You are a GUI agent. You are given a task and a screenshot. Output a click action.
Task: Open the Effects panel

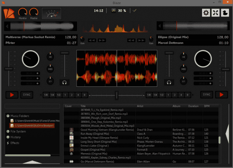[x=15, y=143]
